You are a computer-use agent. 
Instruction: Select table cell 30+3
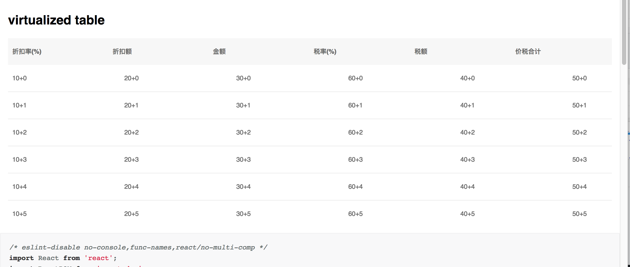click(x=244, y=160)
